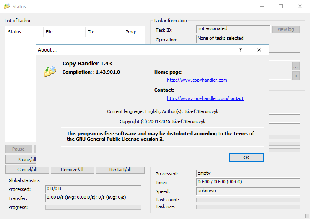Click the Task information group label
The image size is (310, 219).
pos(170,21)
